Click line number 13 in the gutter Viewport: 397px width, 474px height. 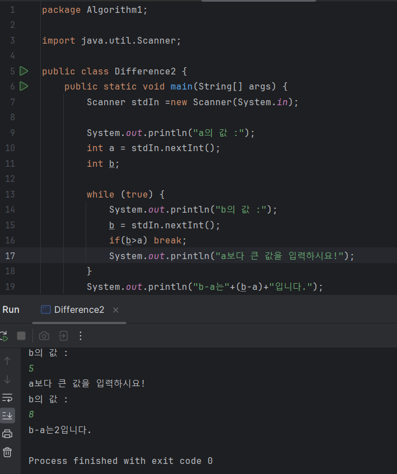(x=10, y=194)
